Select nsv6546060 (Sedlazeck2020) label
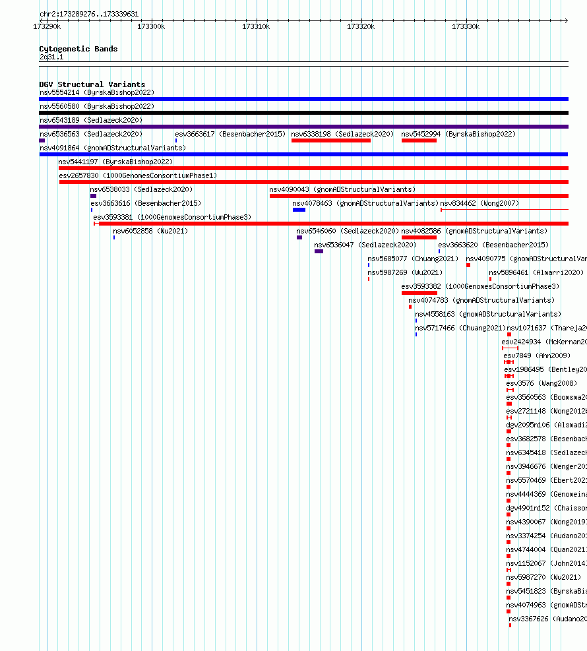Screen dimensions: 587x651 coord(348,231)
